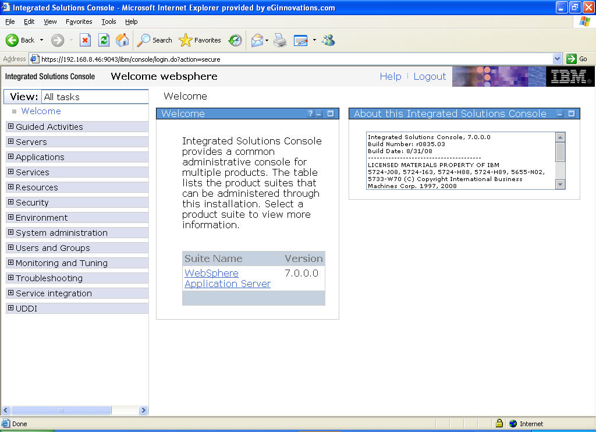Open the Edit button dropdown arrow

[x=314, y=40]
